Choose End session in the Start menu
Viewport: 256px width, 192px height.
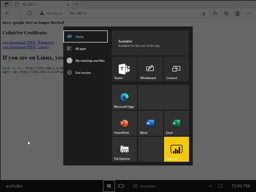85,73
